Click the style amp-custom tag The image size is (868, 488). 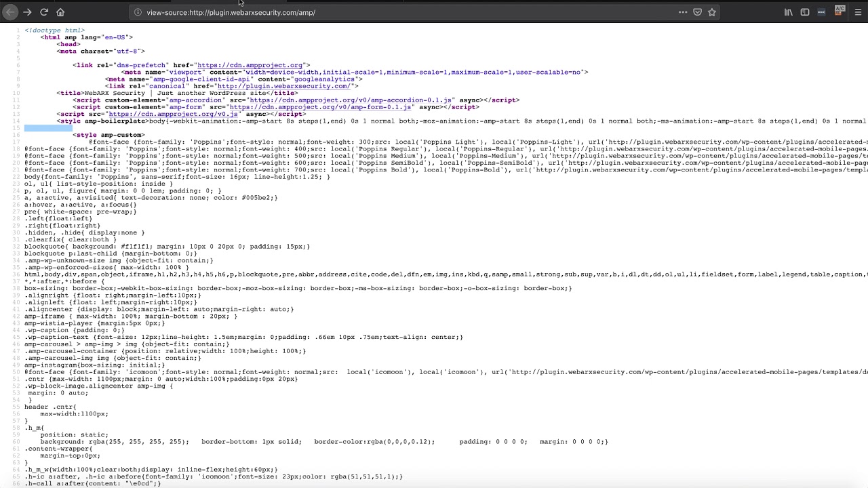tap(108, 135)
